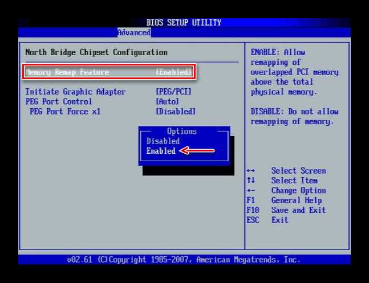369x283 pixels.
Task: Open the [PEG/PCI] value option
Action: (x=174, y=92)
